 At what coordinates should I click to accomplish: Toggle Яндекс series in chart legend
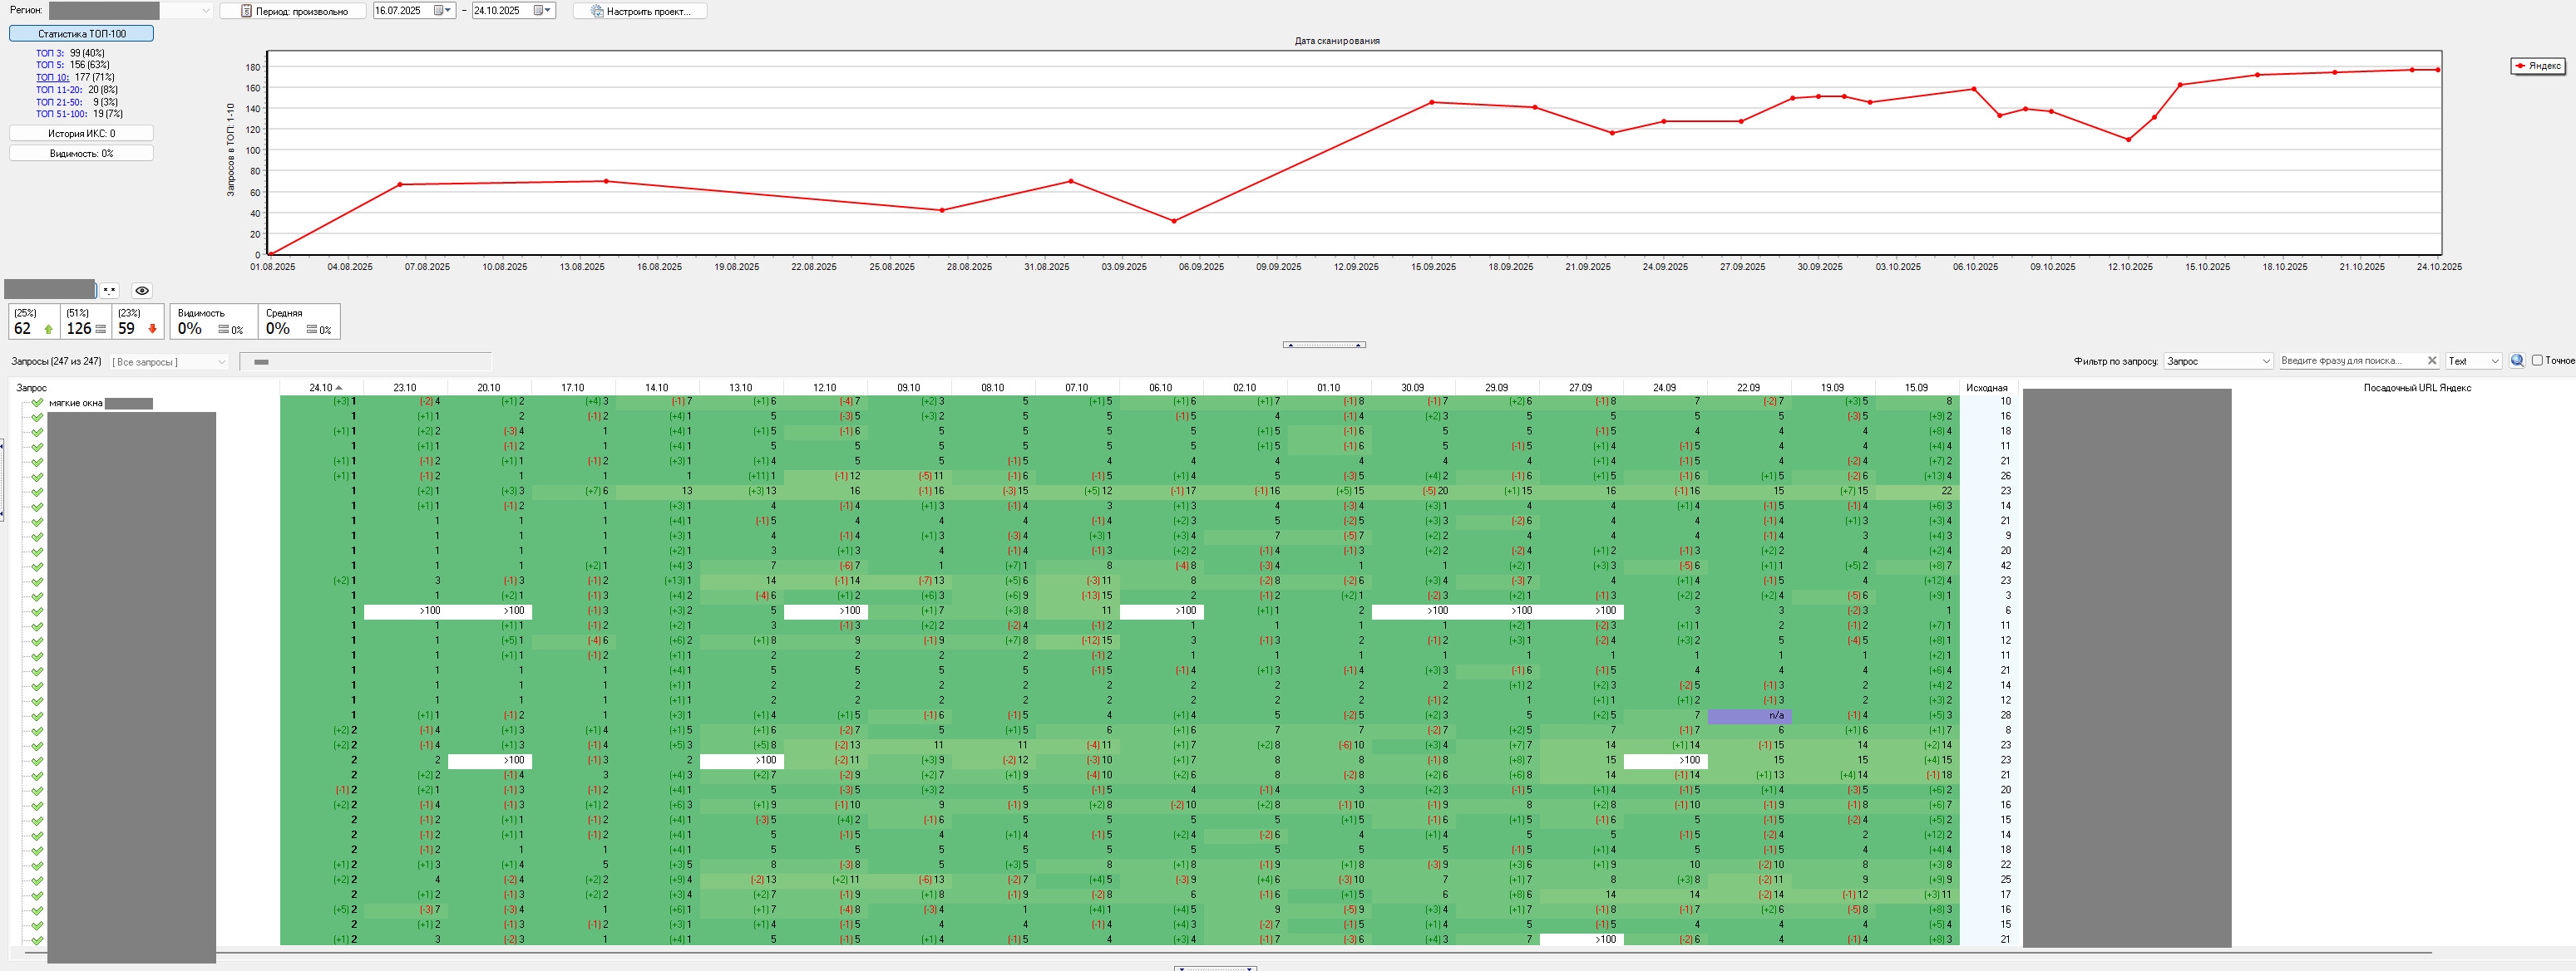pyautogui.click(x=2537, y=66)
